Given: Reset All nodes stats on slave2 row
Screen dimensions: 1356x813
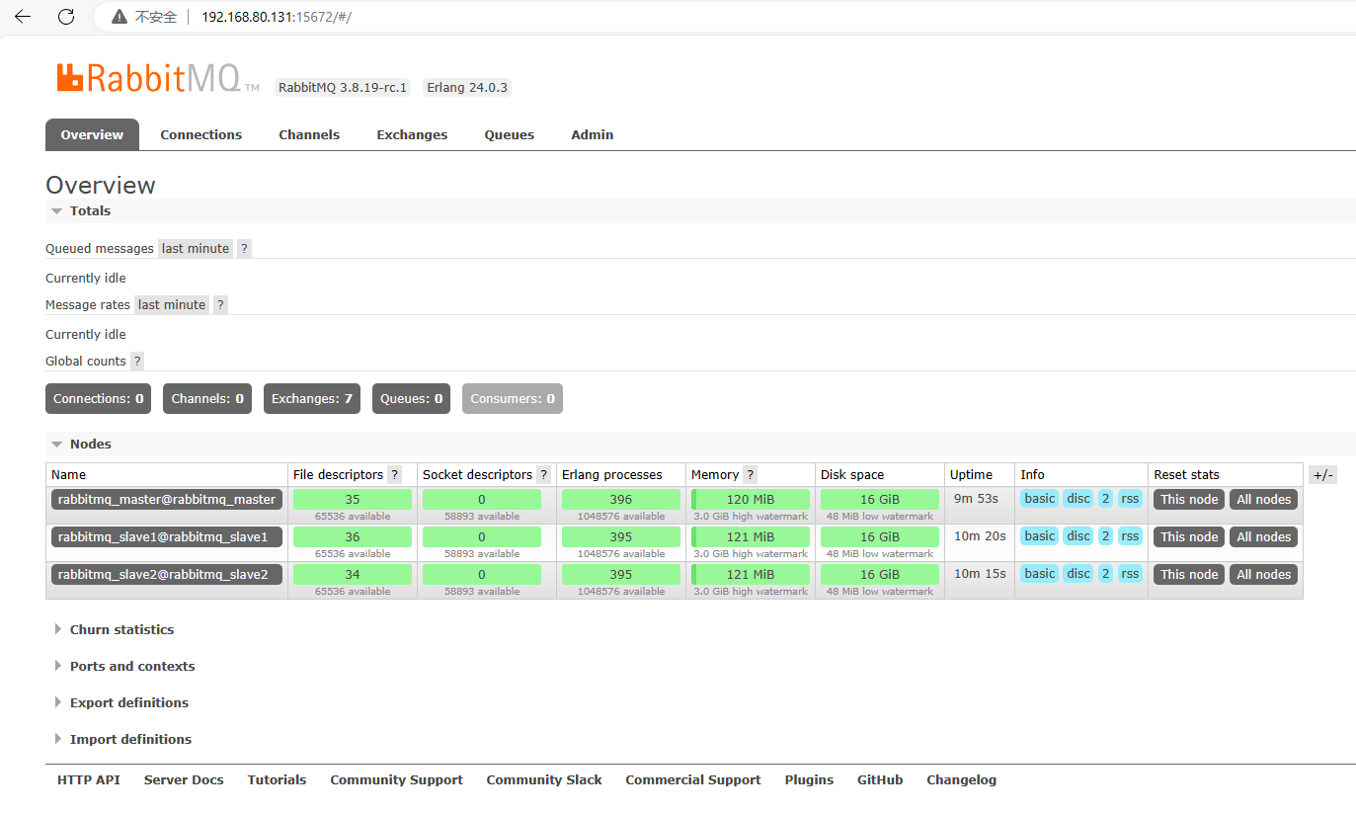Looking at the screenshot, I should coord(1264,575).
